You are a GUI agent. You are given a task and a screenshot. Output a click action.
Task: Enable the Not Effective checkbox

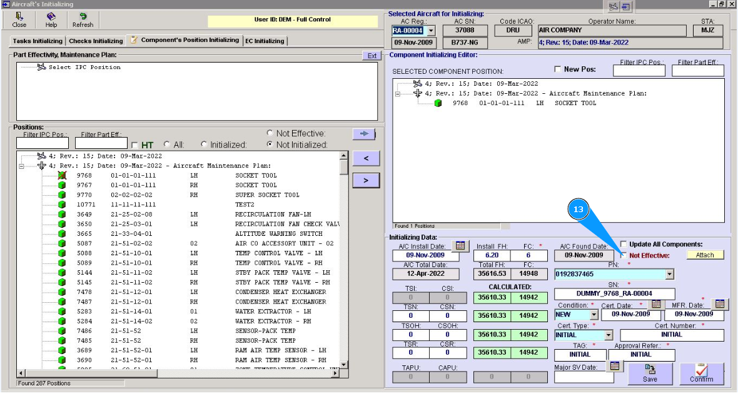point(624,255)
